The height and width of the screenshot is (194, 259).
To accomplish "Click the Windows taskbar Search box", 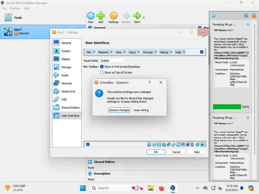I will pyautogui.click(x=117, y=188).
